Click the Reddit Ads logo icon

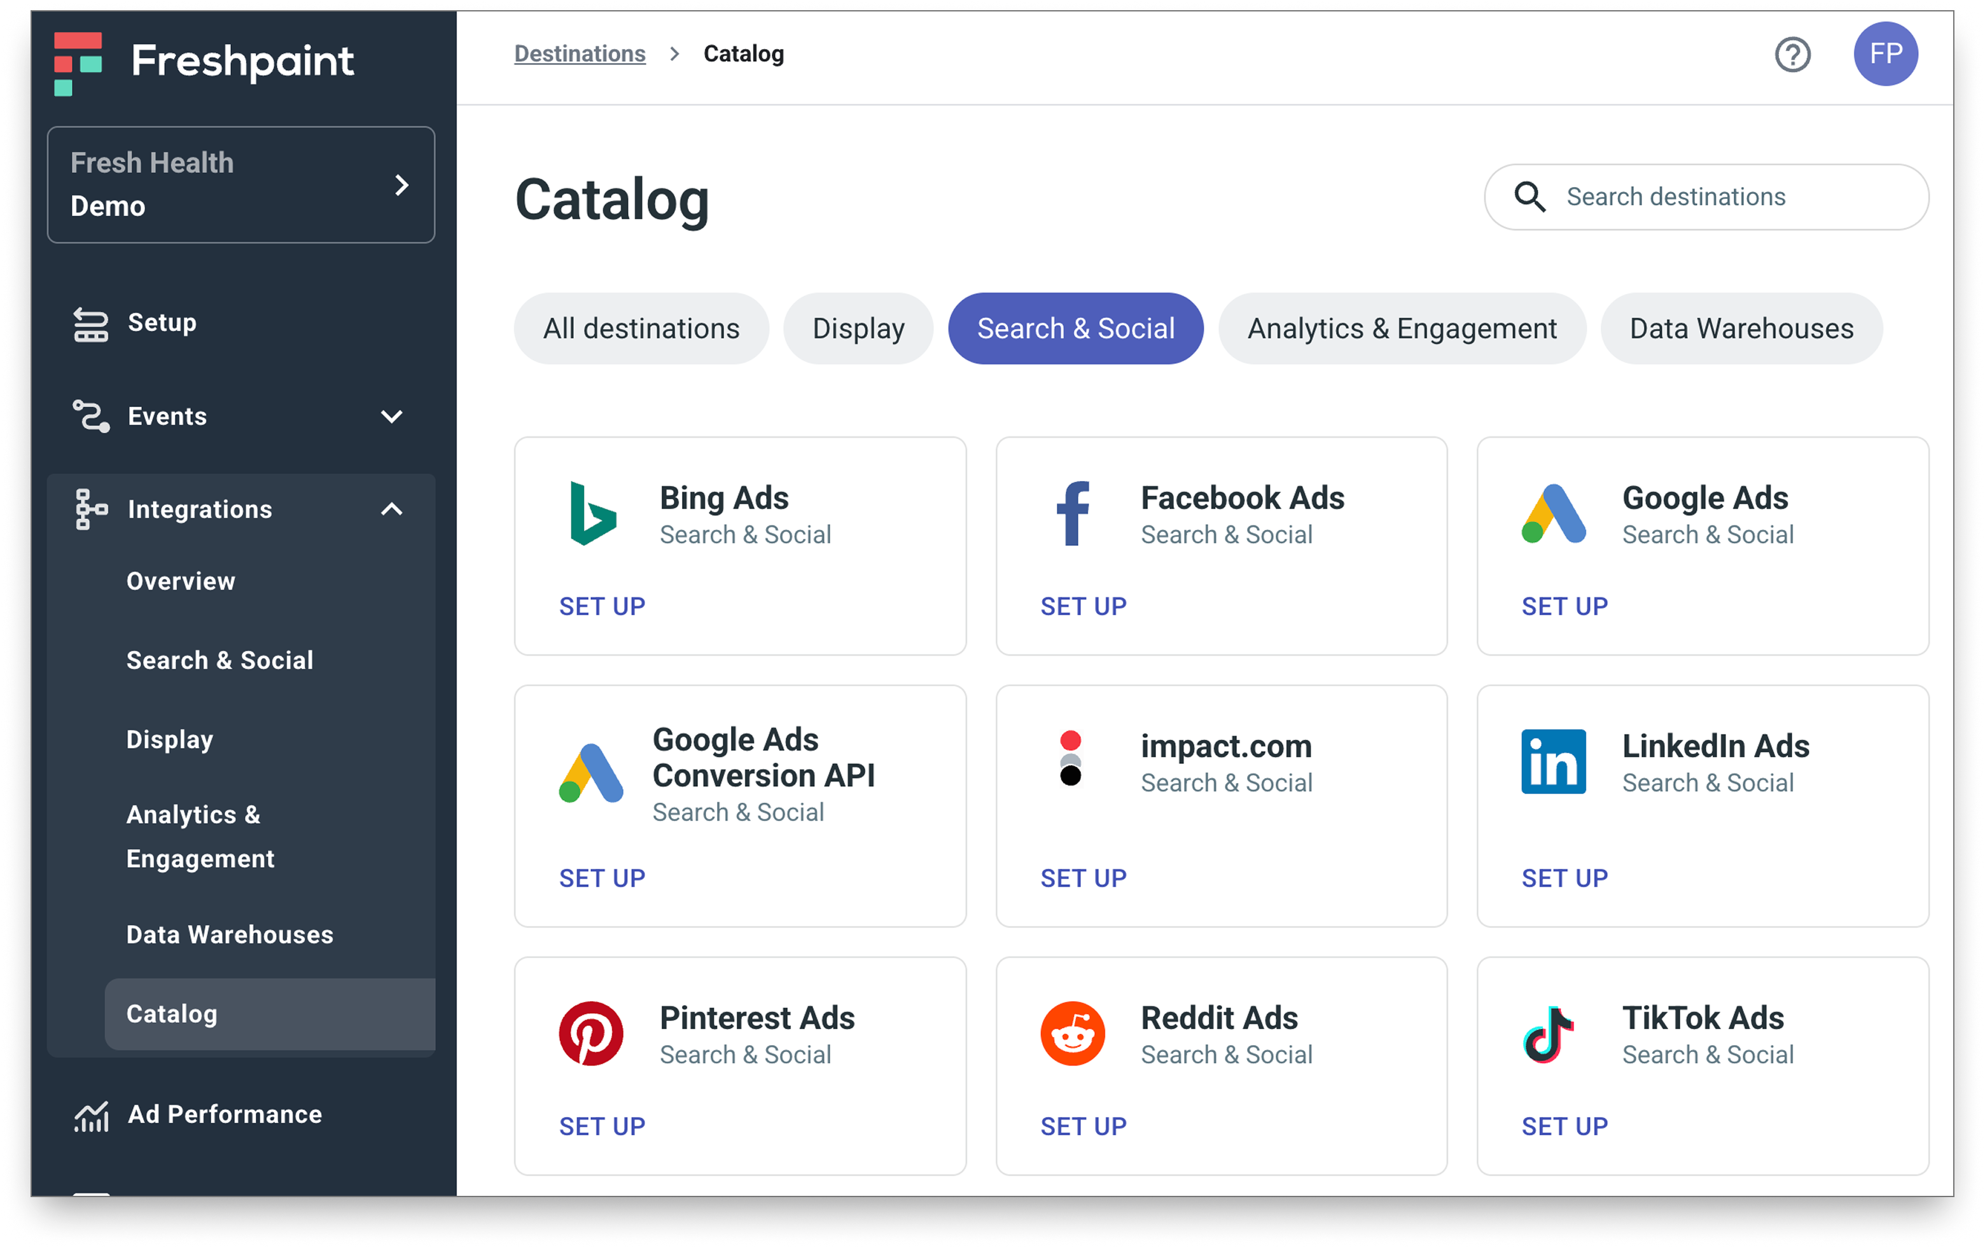tap(1071, 1034)
